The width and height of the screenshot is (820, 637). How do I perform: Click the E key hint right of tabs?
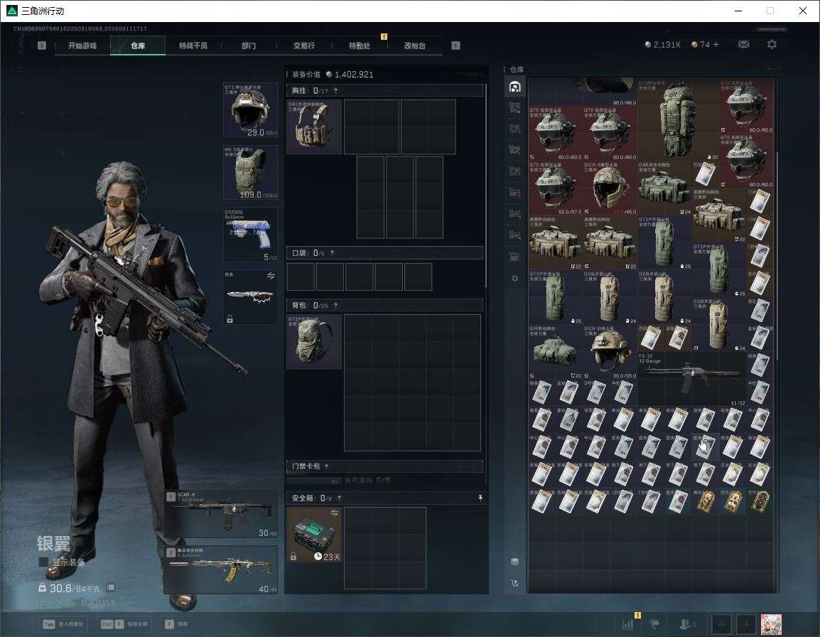pyautogui.click(x=455, y=45)
